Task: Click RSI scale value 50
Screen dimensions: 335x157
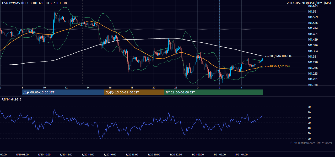Action: (309, 123)
